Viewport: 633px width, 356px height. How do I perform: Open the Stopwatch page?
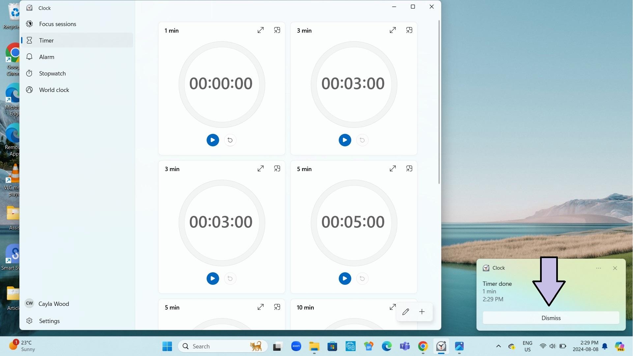coord(77,74)
